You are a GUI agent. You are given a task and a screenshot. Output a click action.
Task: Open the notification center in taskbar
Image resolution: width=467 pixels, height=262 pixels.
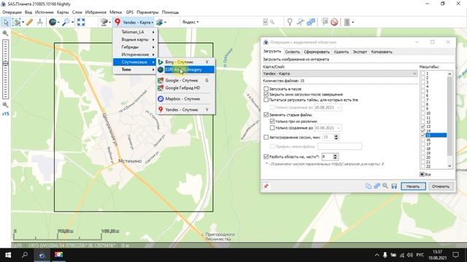pyautogui.click(x=455, y=255)
